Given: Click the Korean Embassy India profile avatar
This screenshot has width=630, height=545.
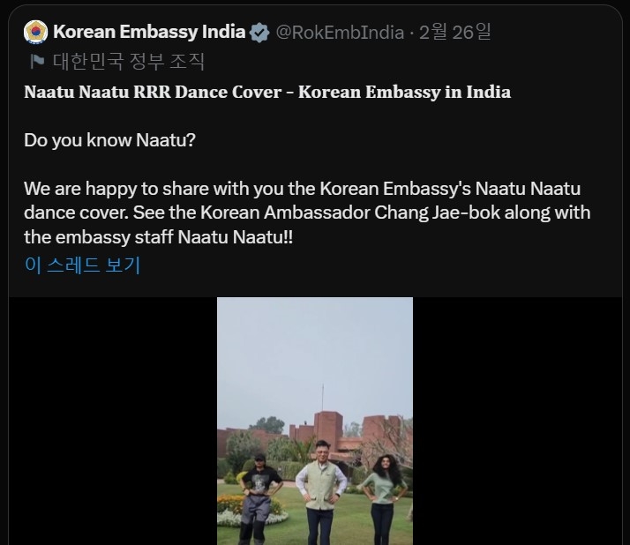Looking at the screenshot, I should coord(36,33).
